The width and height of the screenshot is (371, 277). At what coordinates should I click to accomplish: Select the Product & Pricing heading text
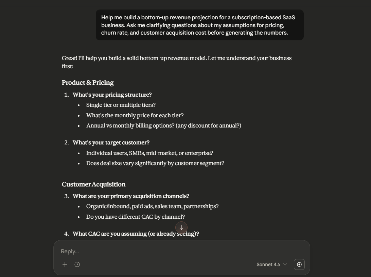[x=88, y=82]
